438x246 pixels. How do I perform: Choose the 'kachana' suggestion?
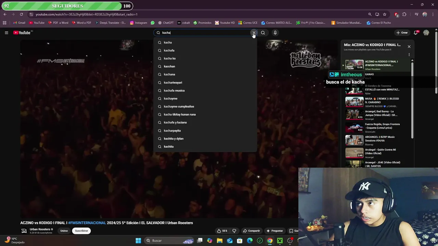[205, 74]
